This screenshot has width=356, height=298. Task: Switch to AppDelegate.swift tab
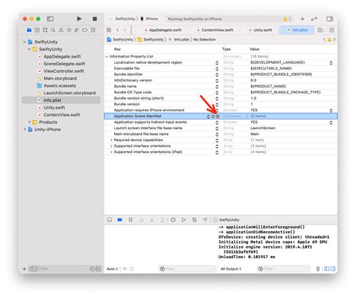pos(163,30)
